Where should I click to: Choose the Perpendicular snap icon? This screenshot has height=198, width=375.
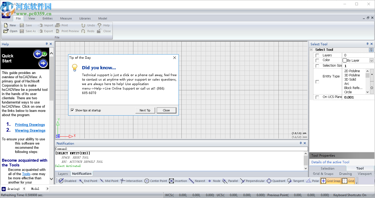coord(242,181)
